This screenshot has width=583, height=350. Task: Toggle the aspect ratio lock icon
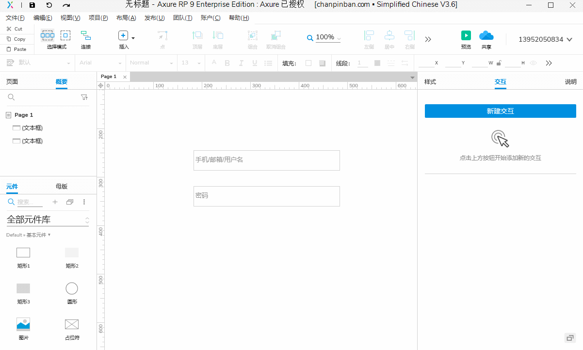[x=499, y=63]
